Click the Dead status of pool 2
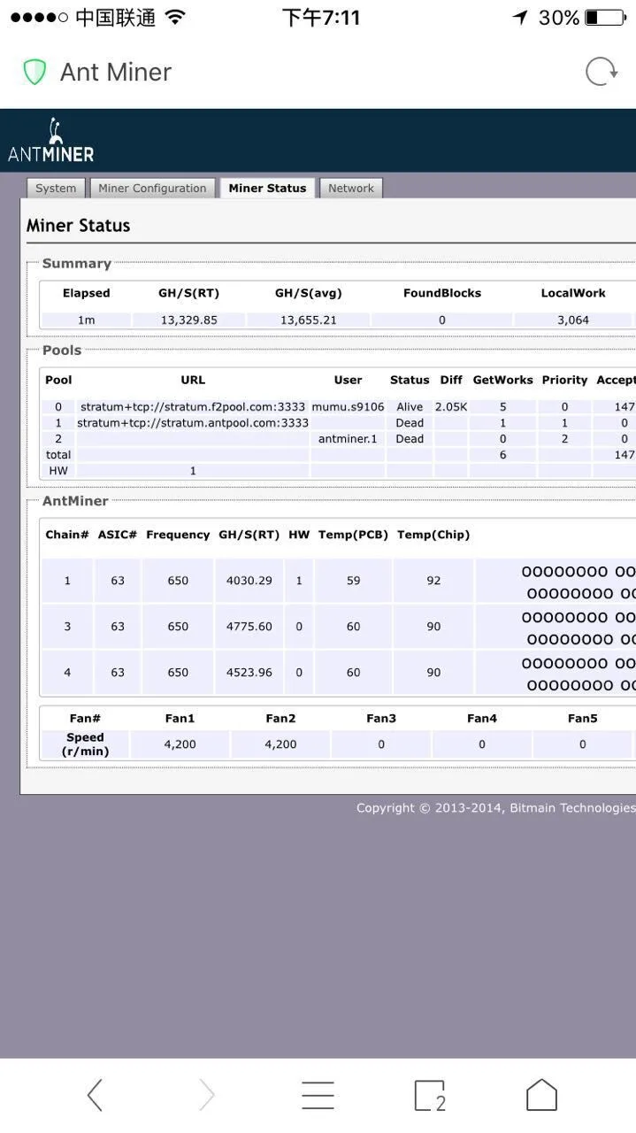The width and height of the screenshot is (636, 1133). (410, 439)
